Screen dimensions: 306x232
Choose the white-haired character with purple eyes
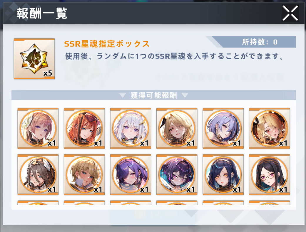point(131,128)
